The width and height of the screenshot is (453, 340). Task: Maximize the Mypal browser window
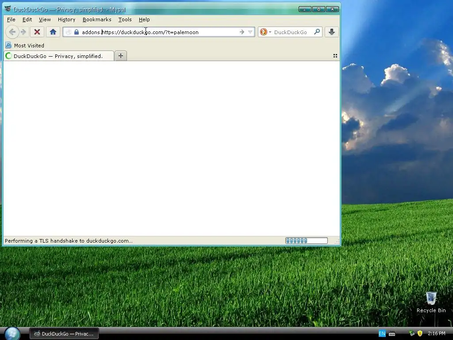point(319,9)
